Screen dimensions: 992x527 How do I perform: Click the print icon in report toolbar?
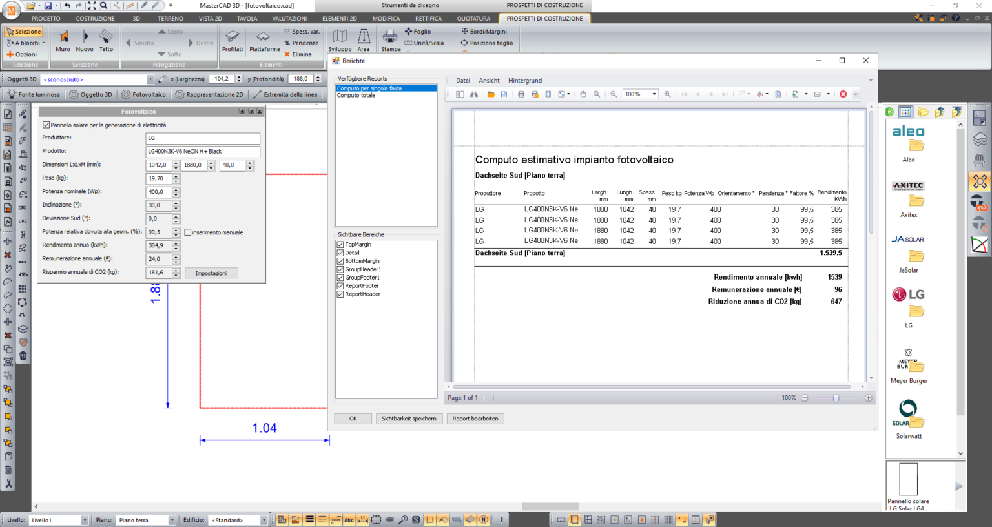tap(521, 94)
